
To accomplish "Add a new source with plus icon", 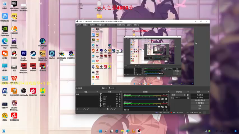I will click(101, 109).
